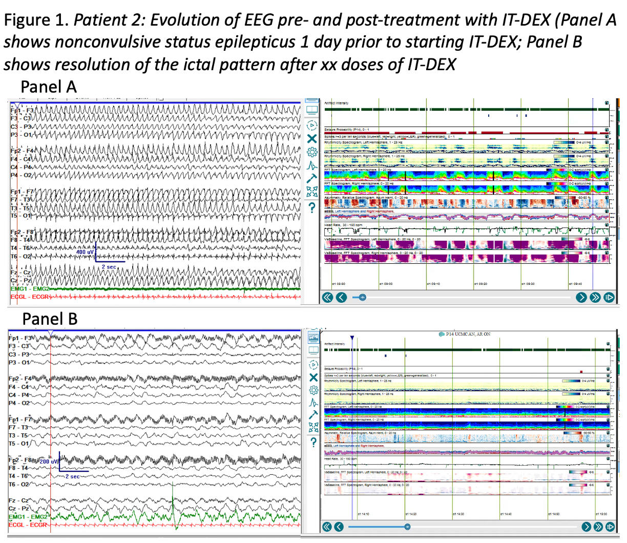
Task: Click the circular play icon in Panel A
Action: [312, 126]
